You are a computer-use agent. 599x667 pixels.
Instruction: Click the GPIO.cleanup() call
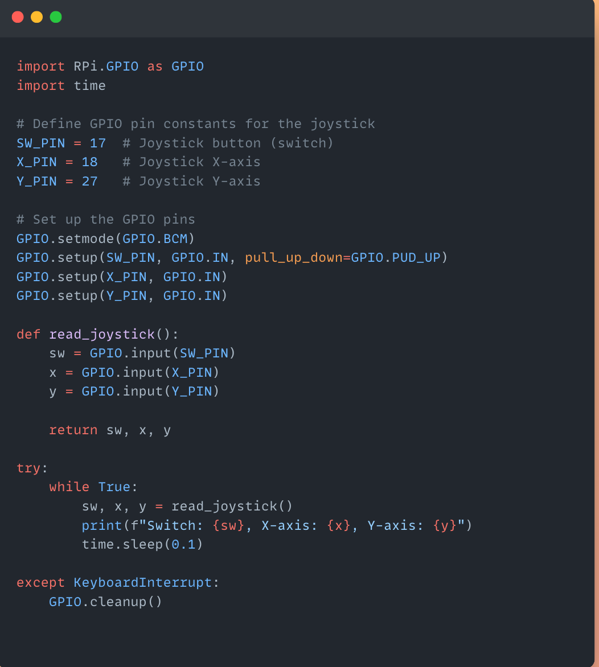(105, 602)
